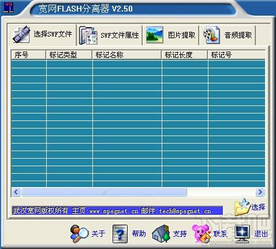Sort by the 序号 column header

click(x=28, y=55)
